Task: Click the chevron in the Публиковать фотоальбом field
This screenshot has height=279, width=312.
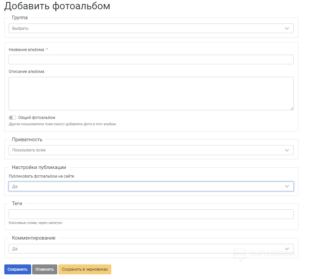Action: pyautogui.click(x=287, y=187)
